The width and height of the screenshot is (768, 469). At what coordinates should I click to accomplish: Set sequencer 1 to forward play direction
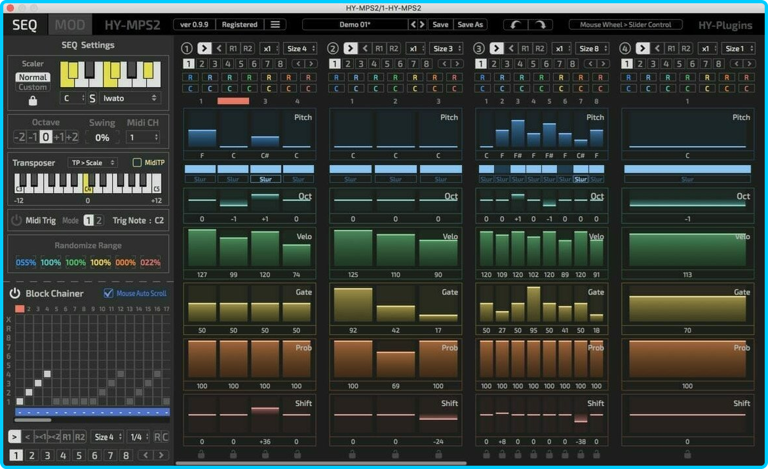204,48
